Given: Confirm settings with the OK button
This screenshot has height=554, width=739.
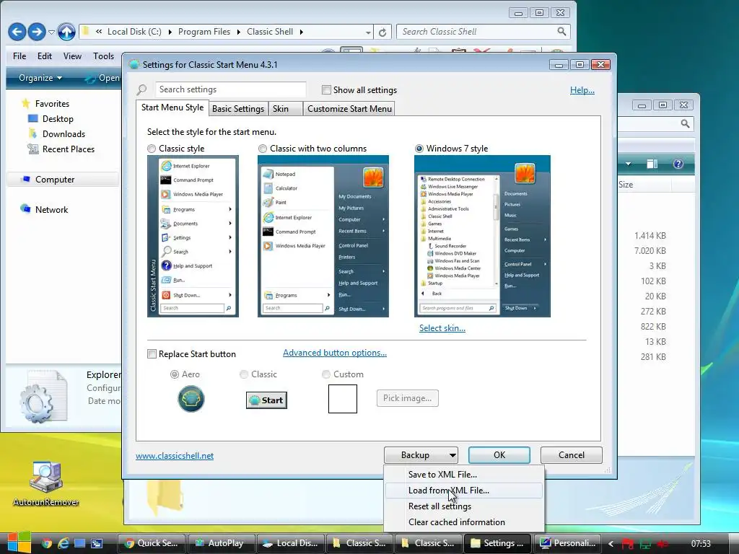Looking at the screenshot, I should [499, 455].
